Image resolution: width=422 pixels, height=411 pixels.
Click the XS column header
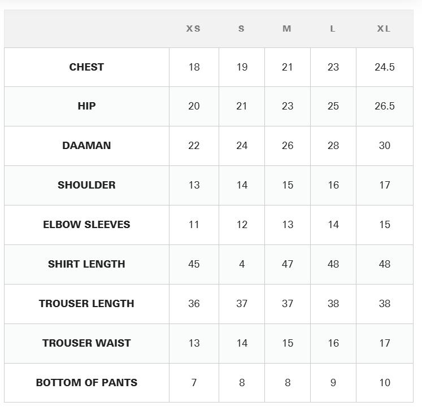tap(193, 29)
